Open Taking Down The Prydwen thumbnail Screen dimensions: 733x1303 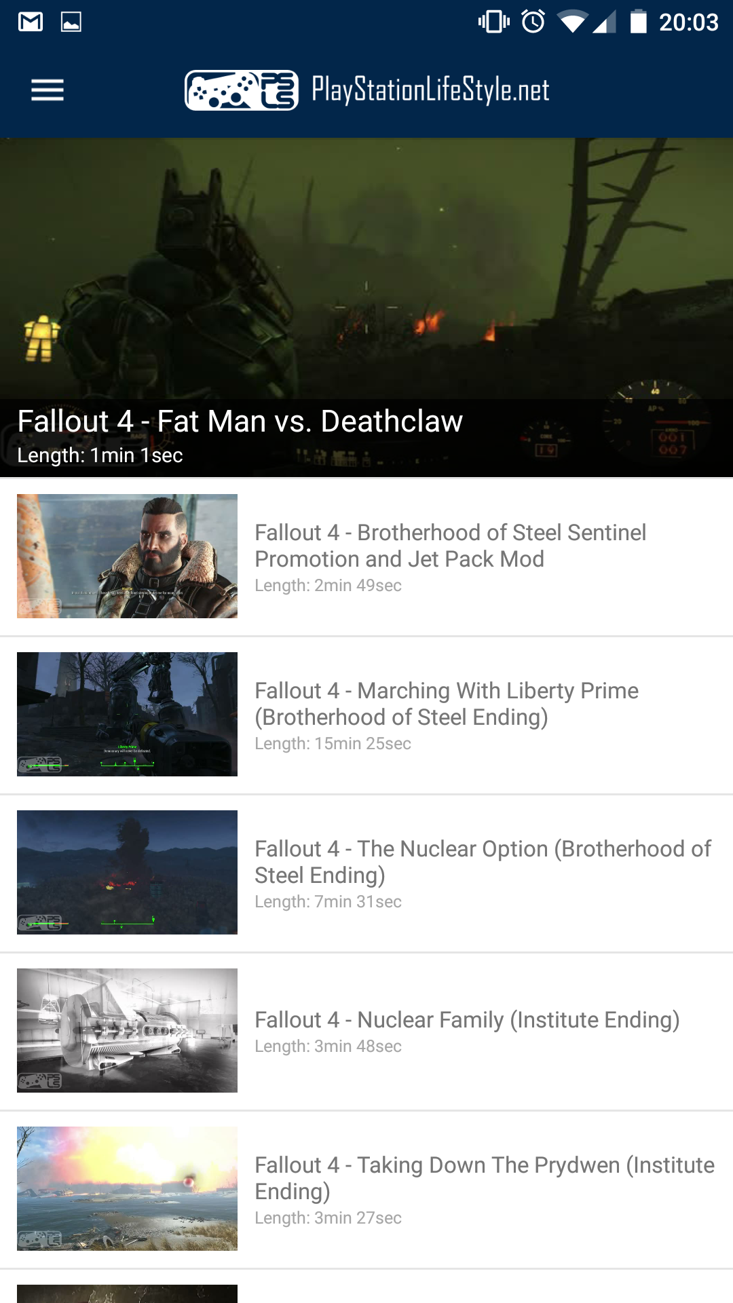coord(127,1188)
